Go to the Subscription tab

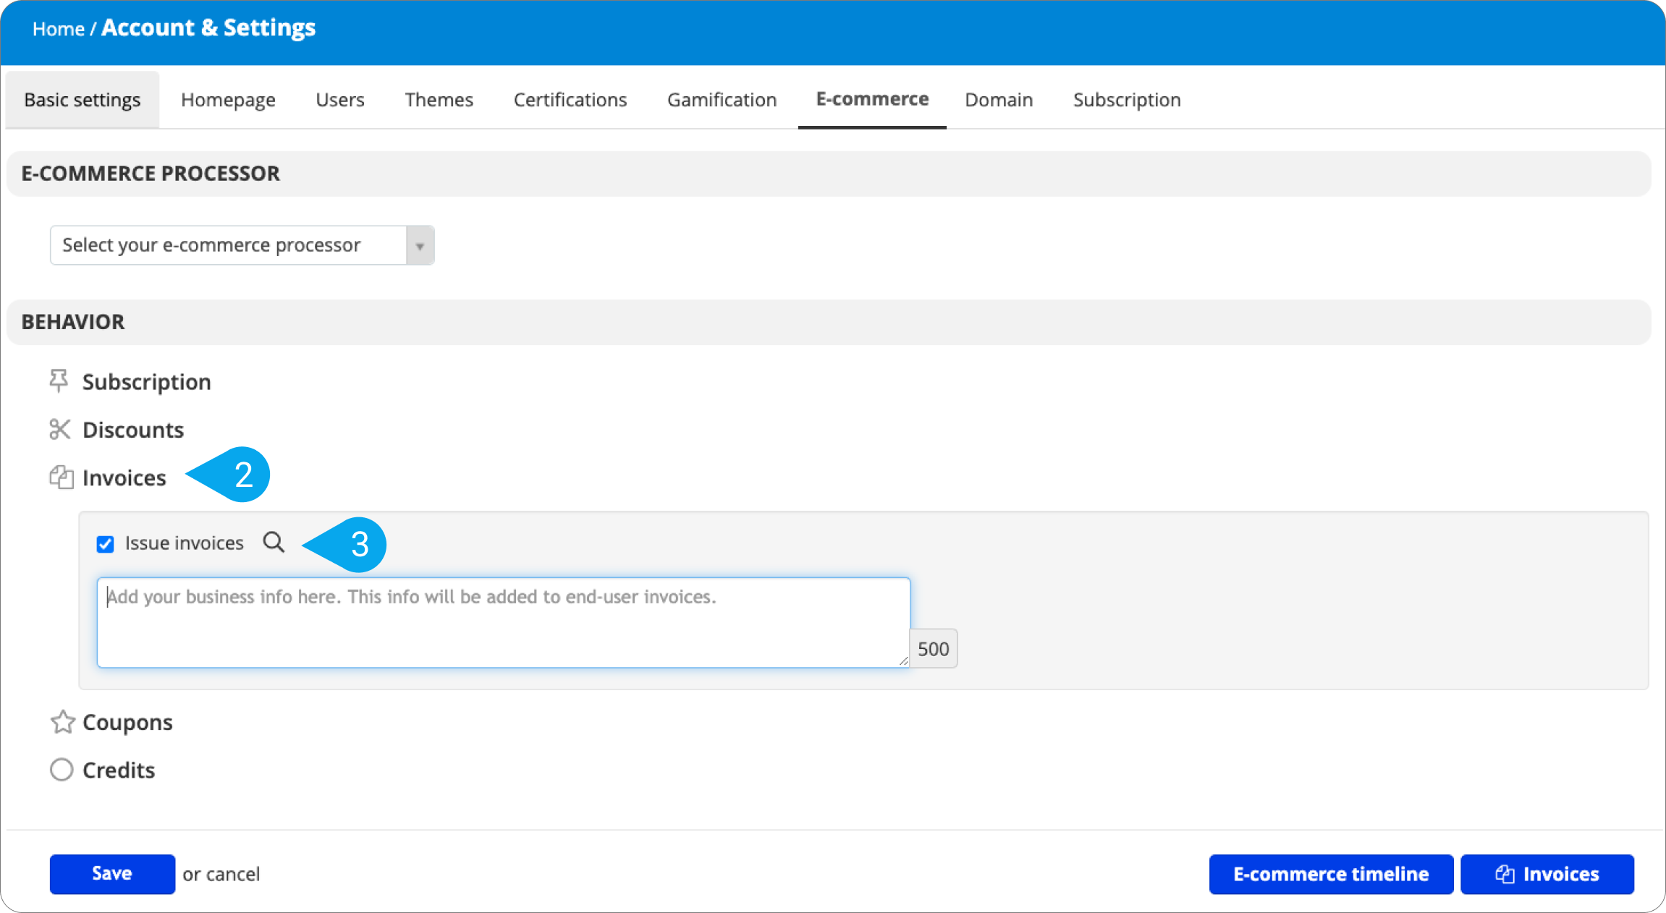tap(1127, 100)
